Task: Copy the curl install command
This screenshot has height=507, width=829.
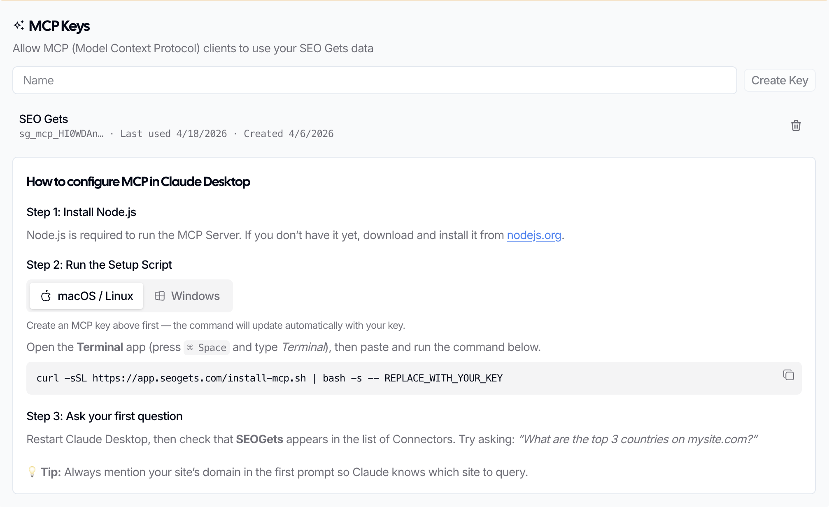Action: point(788,375)
